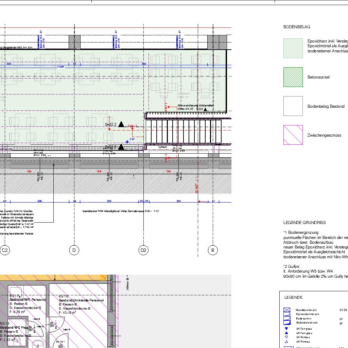348x348 pixels.
Task: Click the Wanddurchbruch legend symbol
Action: [x=287, y=310]
